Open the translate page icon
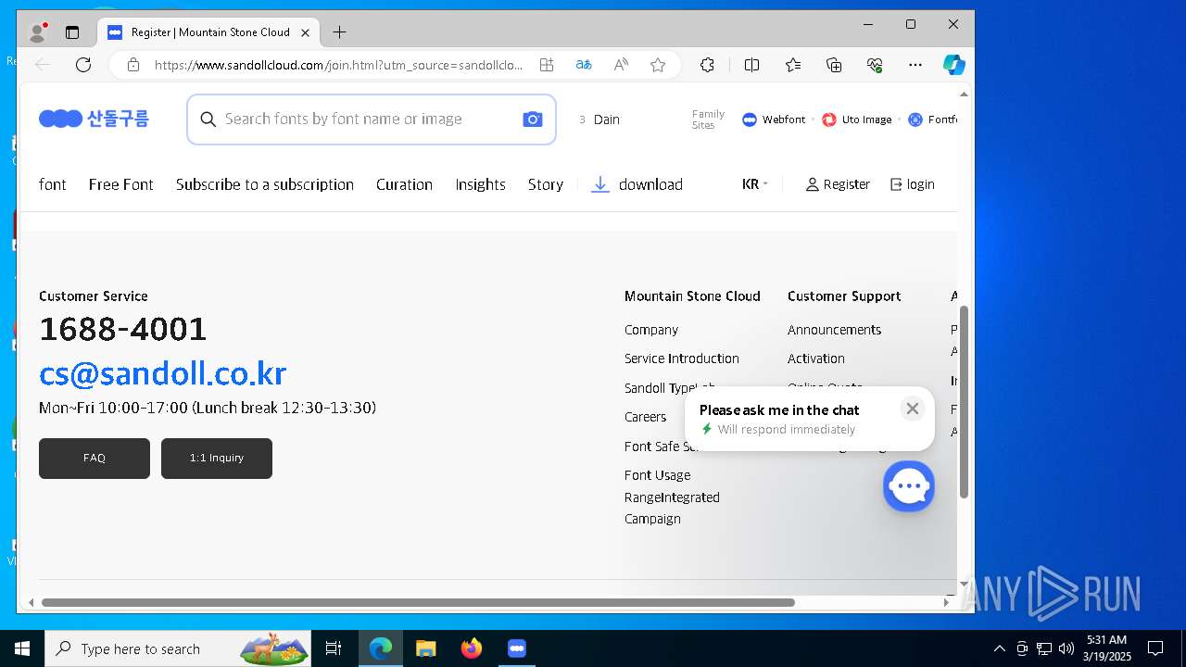The width and height of the screenshot is (1186, 667). (584, 65)
